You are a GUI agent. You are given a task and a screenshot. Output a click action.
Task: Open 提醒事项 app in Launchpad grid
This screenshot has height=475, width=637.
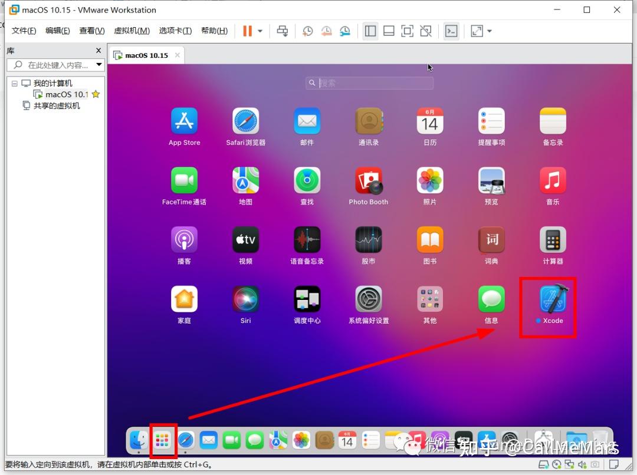(491, 121)
